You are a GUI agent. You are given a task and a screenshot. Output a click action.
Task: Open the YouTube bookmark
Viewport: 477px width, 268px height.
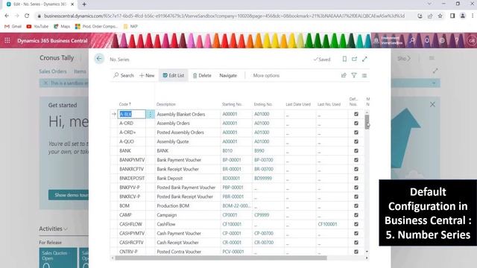[x=37, y=27]
